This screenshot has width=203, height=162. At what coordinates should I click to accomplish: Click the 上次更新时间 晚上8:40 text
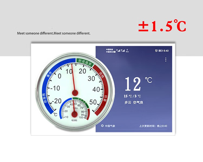[153, 126]
